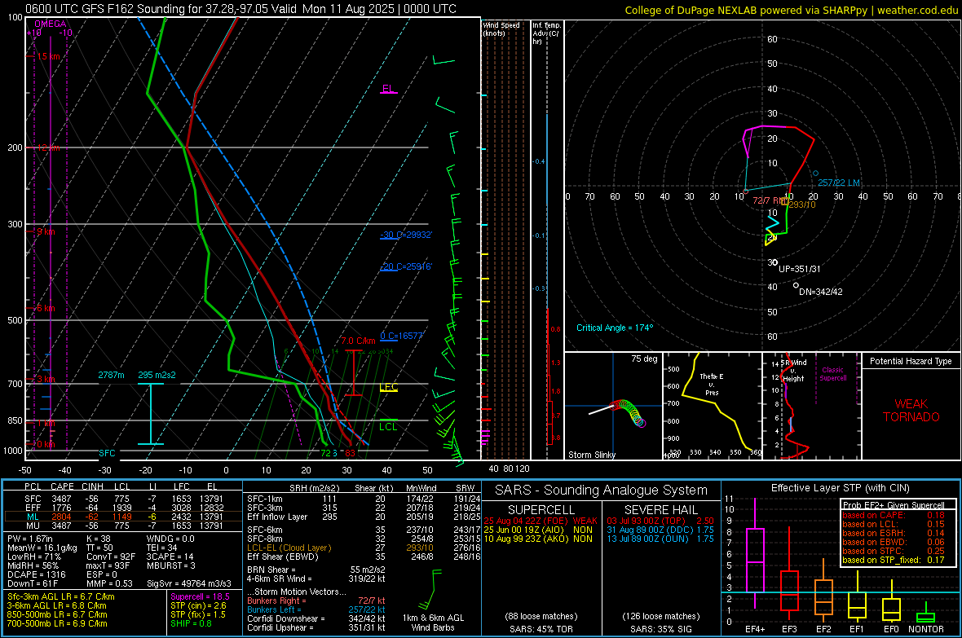962x638 pixels.
Task: Click the Corfidi Downshear row
Action: pyautogui.click(x=316, y=618)
